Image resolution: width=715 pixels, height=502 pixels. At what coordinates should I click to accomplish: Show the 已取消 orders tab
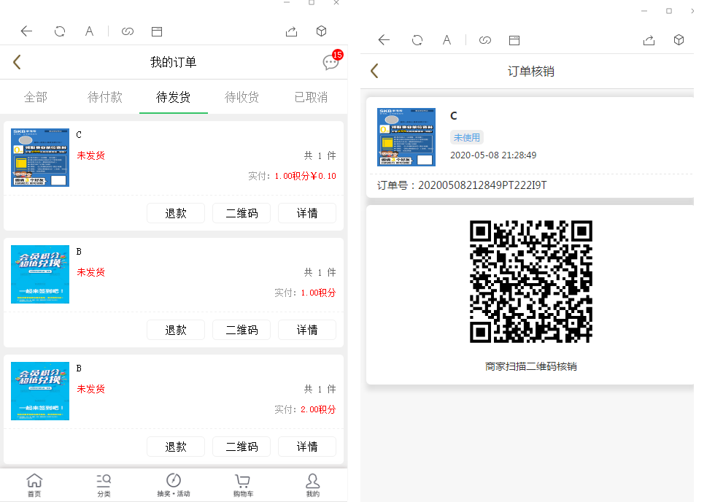coord(311,97)
